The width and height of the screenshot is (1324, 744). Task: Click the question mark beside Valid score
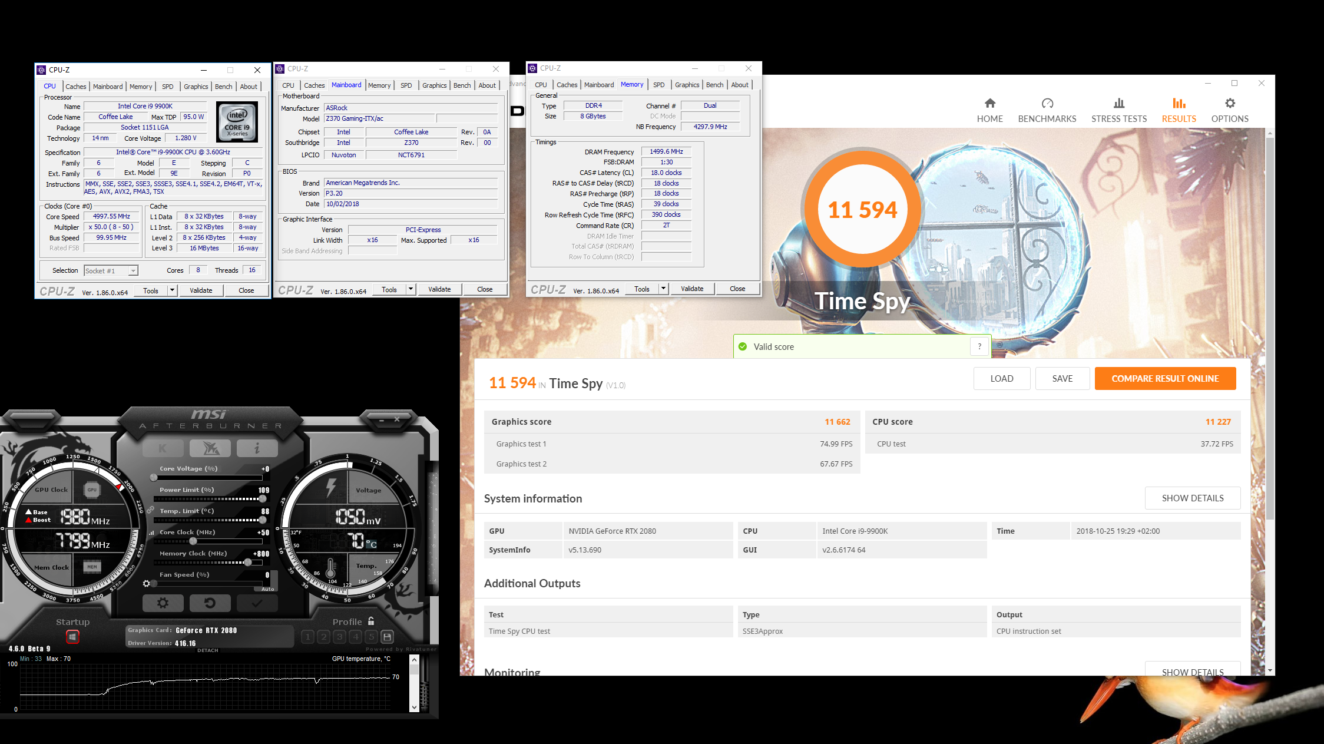tap(979, 346)
